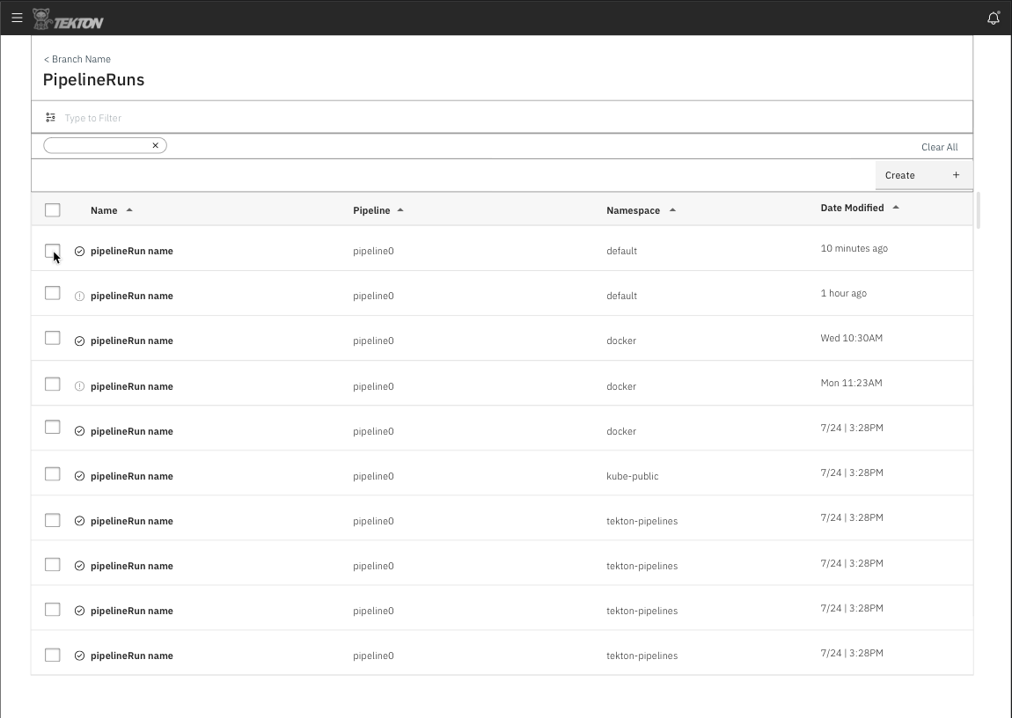Open the navigation hamburger menu
This screenshot has width=1012, height=718.
(x=16, y=18)
